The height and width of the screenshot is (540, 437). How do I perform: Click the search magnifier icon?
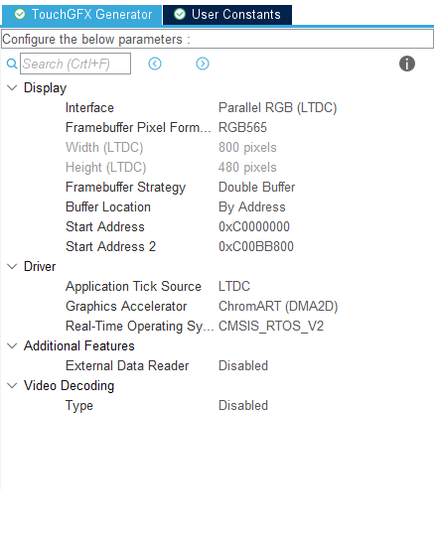tap(12, 64)
